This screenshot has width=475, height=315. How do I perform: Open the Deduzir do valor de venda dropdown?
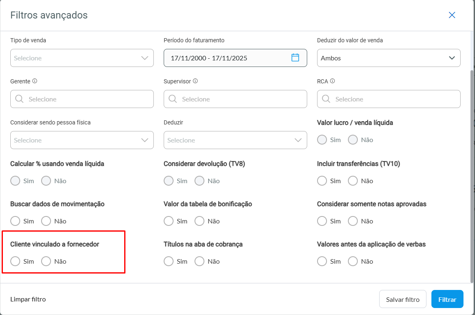click(x=389, y=58)
